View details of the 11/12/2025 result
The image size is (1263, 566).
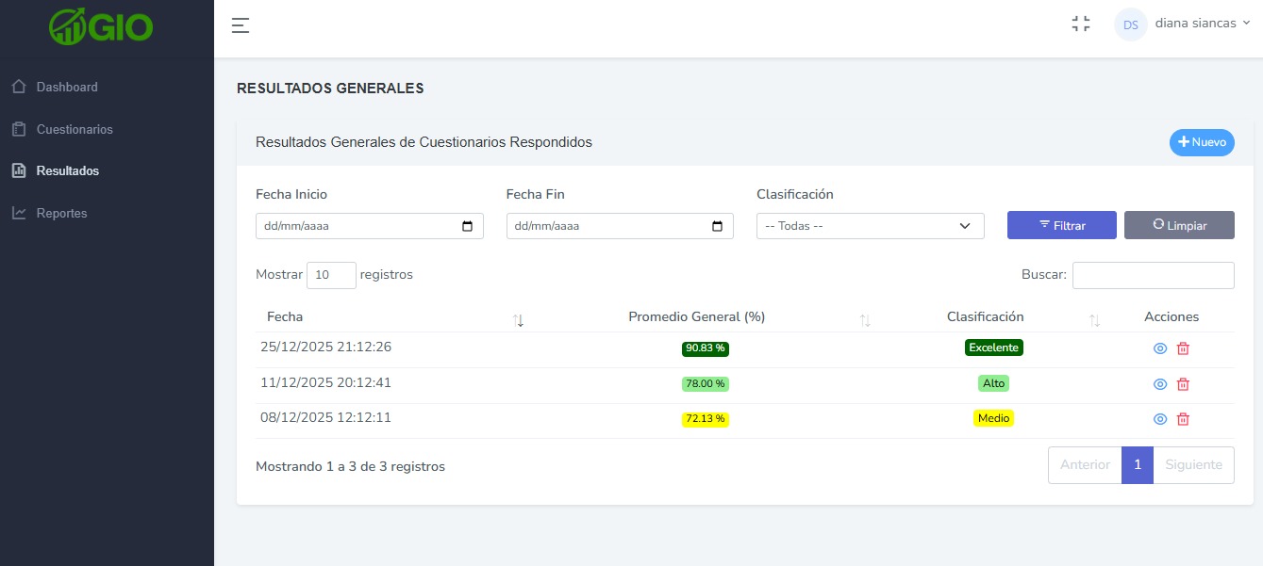1160,384
